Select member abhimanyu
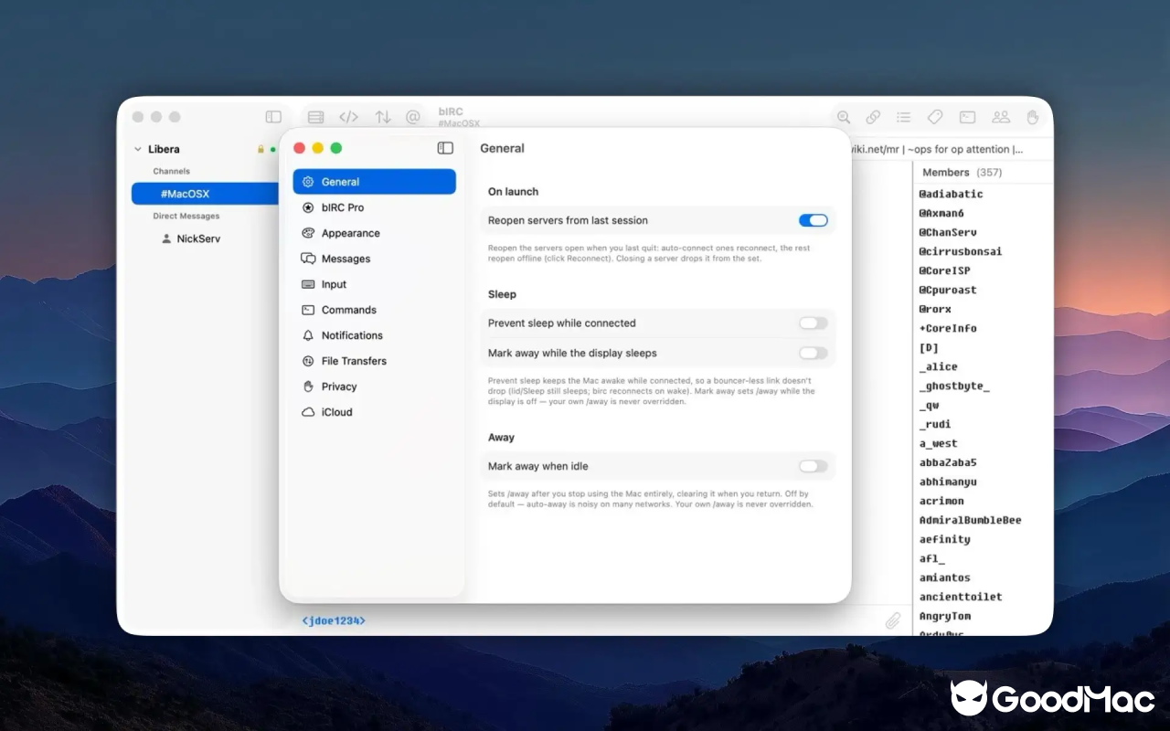The image size is (1170, 731). (948, 482)
